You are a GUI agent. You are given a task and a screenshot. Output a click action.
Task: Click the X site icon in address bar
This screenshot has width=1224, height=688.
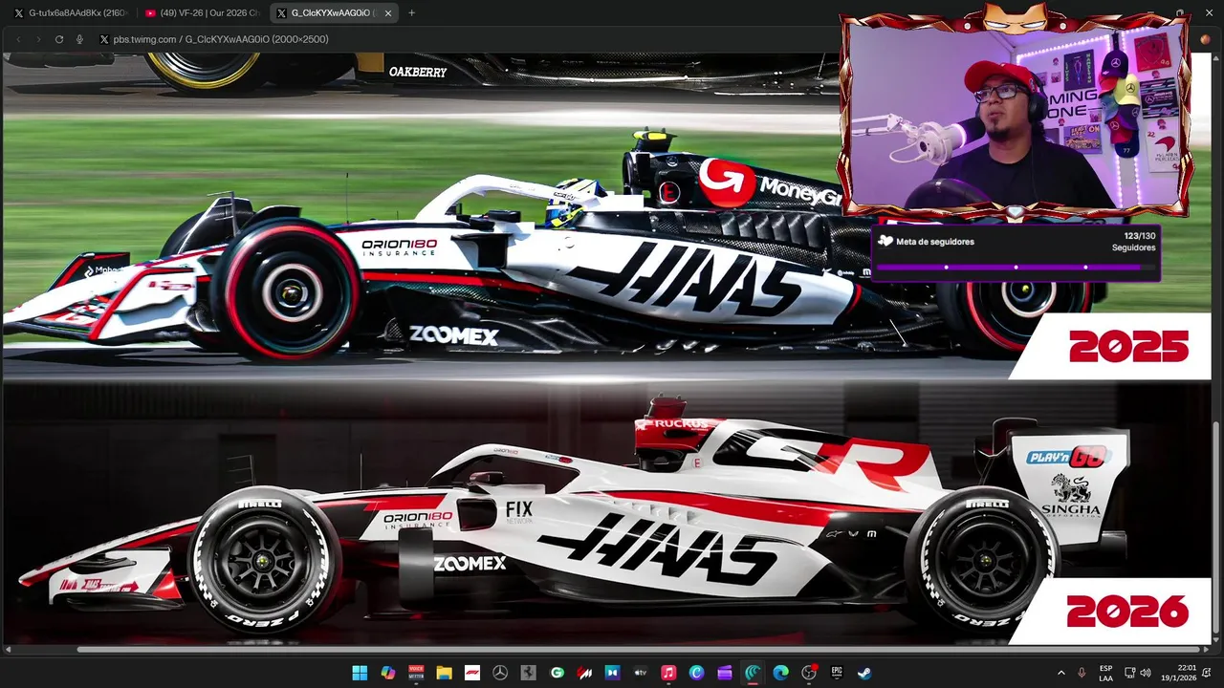click(104, 39)
